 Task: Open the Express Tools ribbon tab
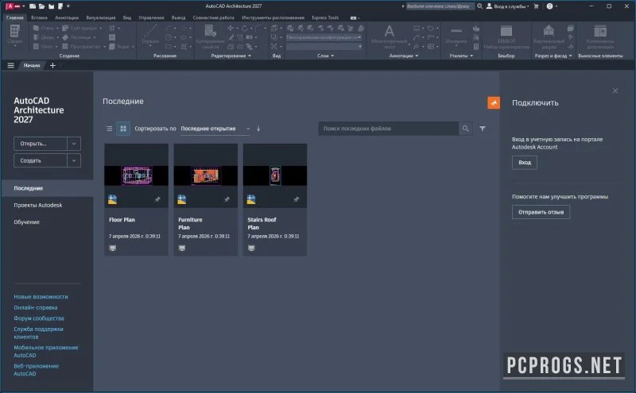(325, 17)
